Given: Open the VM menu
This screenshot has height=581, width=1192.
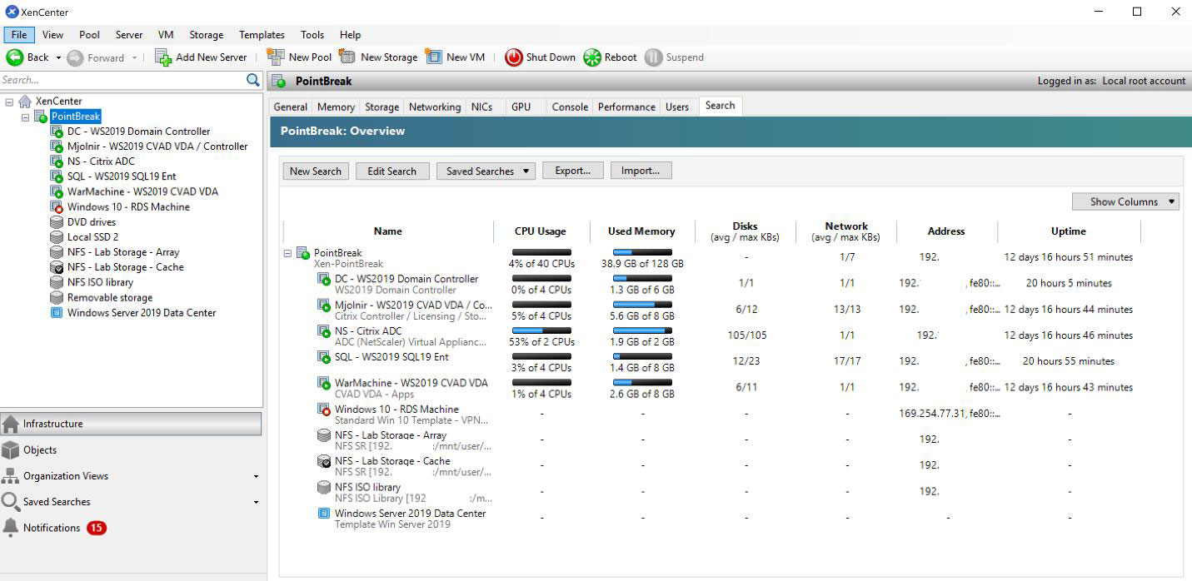Looking at the screenshot, I should pyautogui.click(x=166, y=35).
